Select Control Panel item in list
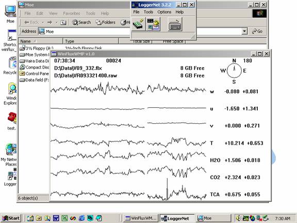The height and width of the screenshot is (223, 297). click(x=34, y=73)
